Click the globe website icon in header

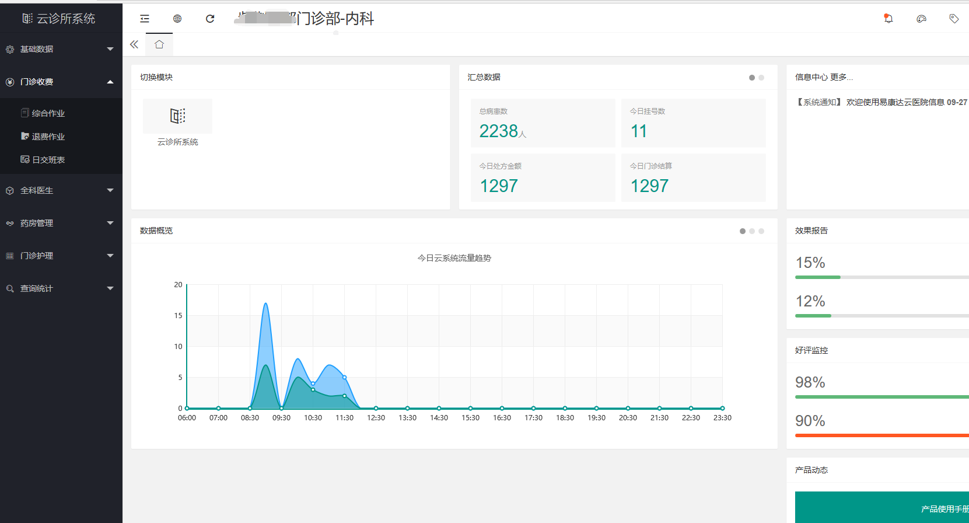(177, 19)
